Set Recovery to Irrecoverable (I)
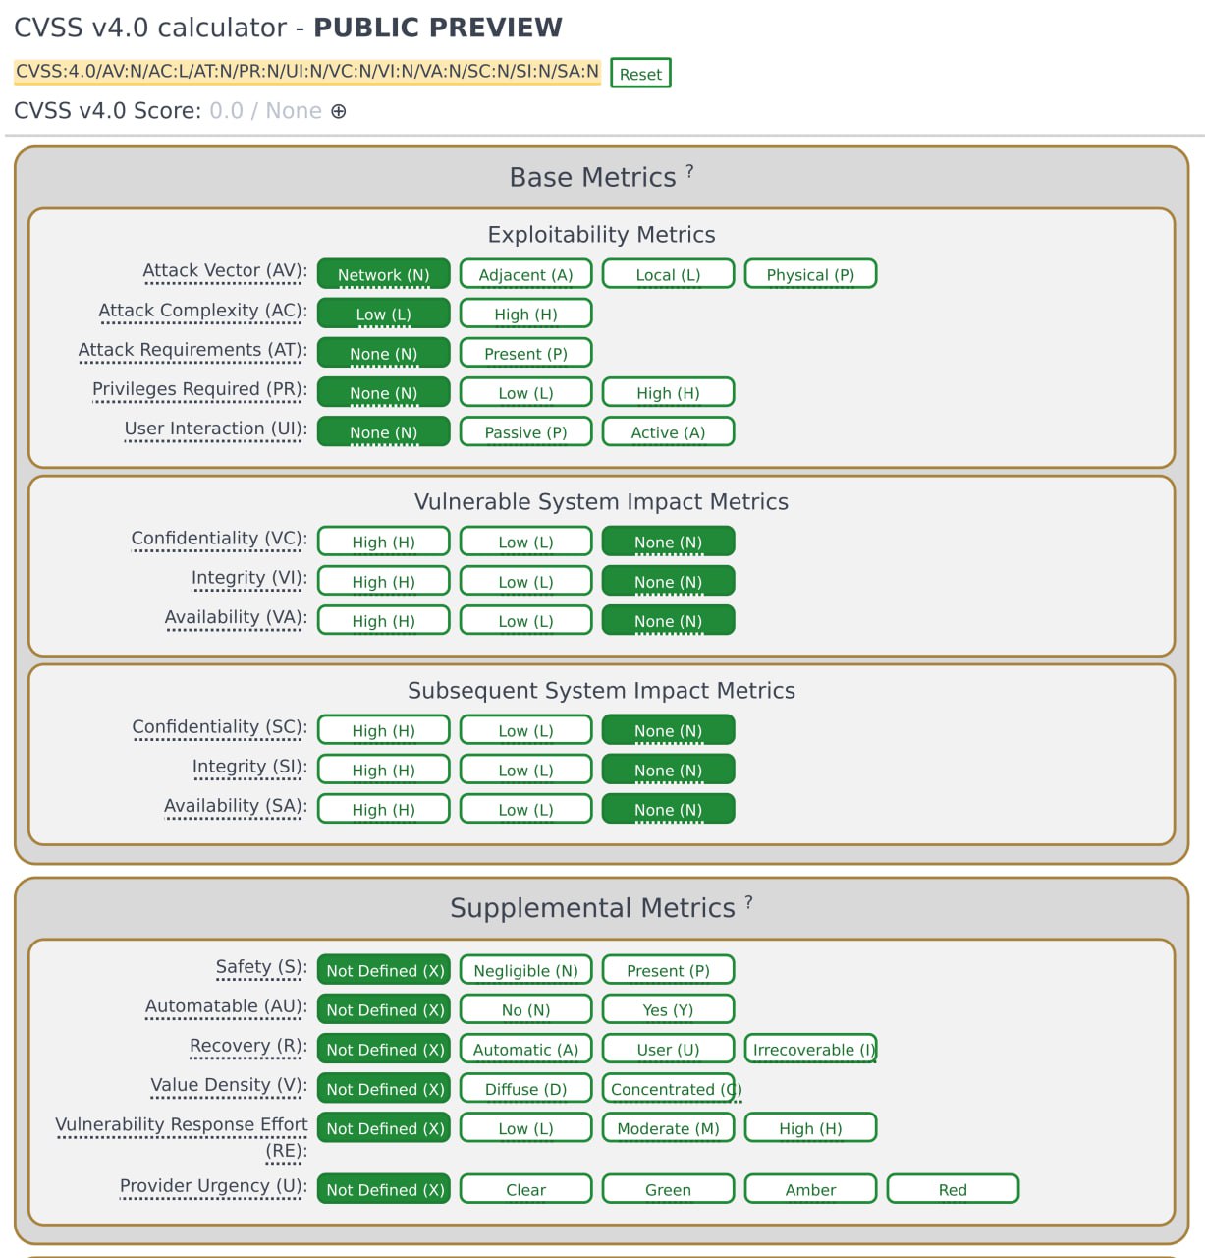The height and width of the screenshot is (1258, 1205). click(810, 1050)
